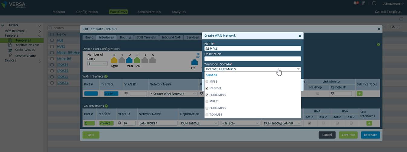
Task: Toggle Link Monitor Nexthop checkbox
Action: tap(317, 94)
